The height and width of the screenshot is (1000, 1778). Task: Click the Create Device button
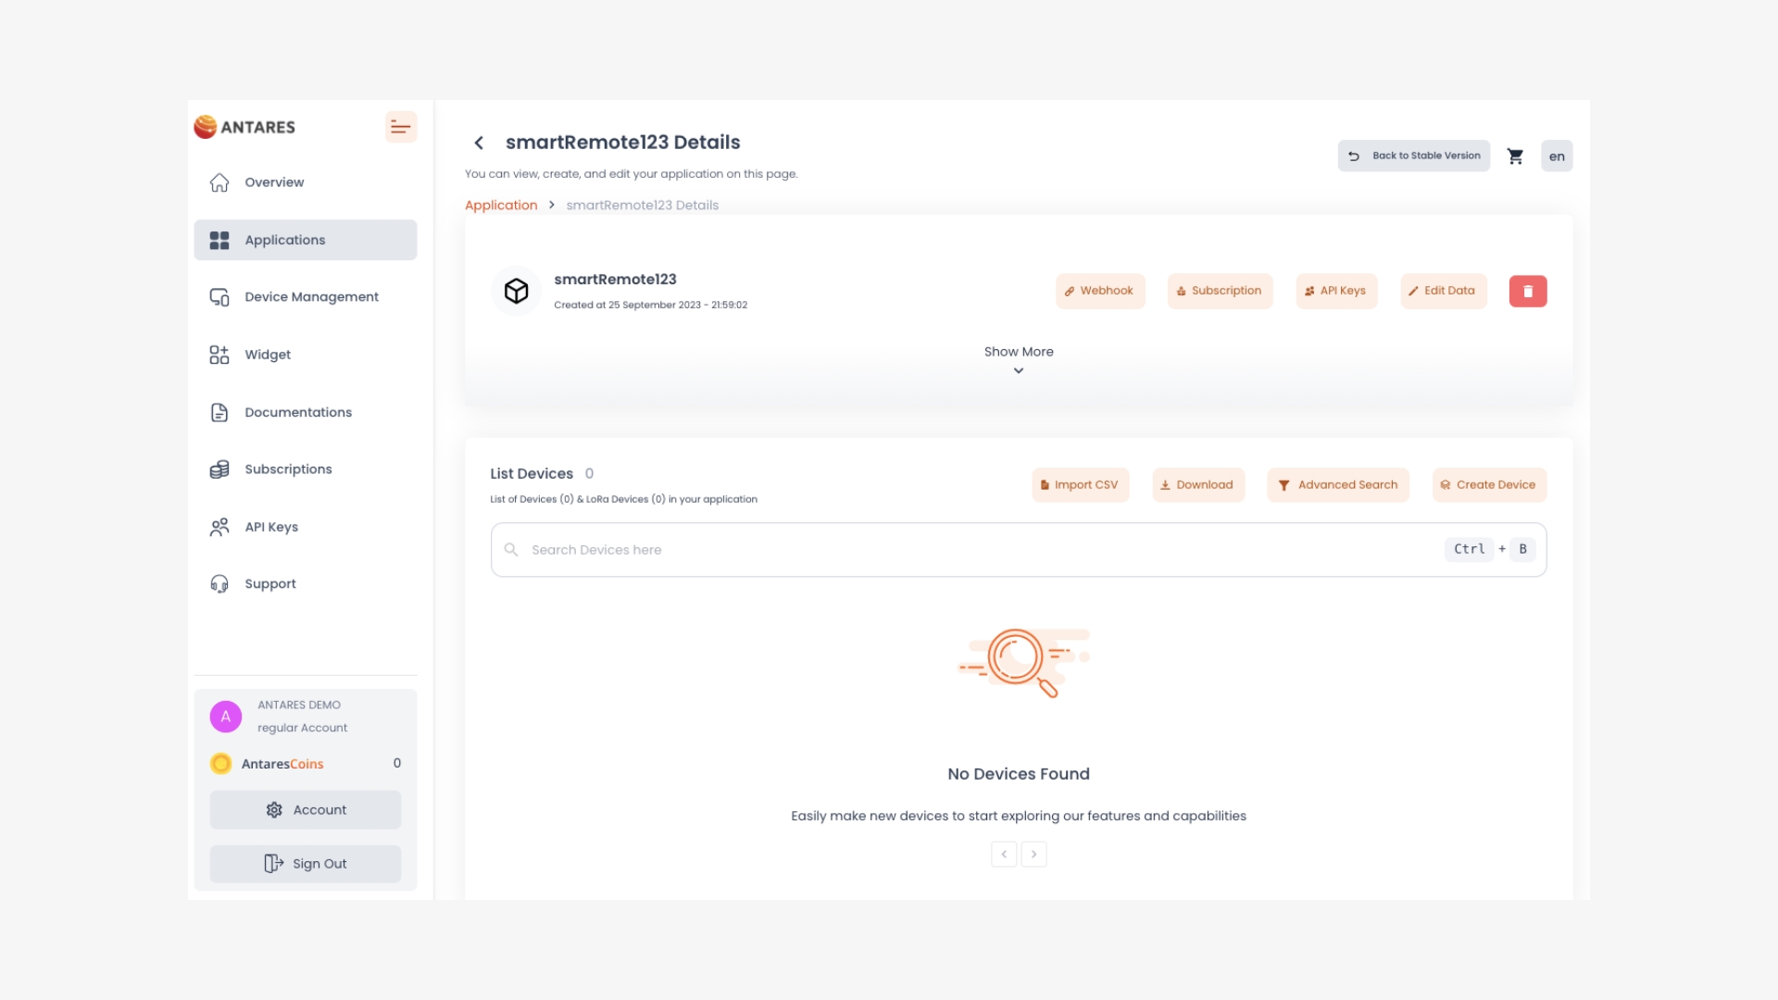click(1488, 485)
